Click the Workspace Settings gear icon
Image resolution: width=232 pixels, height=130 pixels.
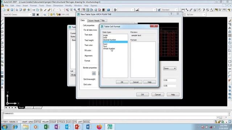tap(34, 14)
